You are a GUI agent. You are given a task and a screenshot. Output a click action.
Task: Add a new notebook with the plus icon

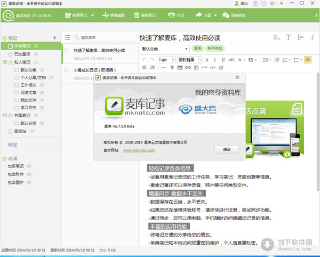(x=55, y=38)
